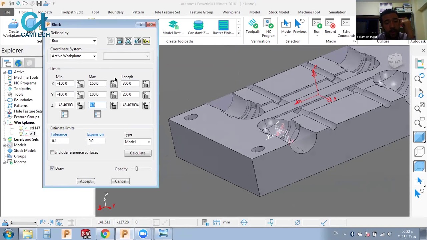Screen dimensions: 427x240
Task: Expand the Models tree node
Action: (4, 145)
